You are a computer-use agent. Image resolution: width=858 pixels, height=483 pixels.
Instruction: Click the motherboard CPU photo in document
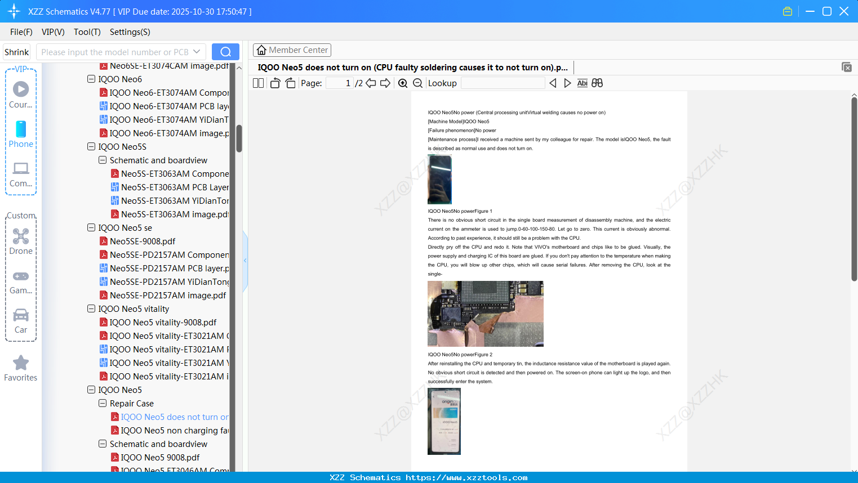click(486, 314)
